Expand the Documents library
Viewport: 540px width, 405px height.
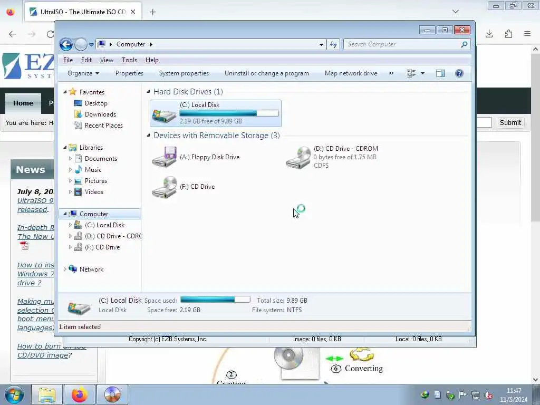[70, 159]
